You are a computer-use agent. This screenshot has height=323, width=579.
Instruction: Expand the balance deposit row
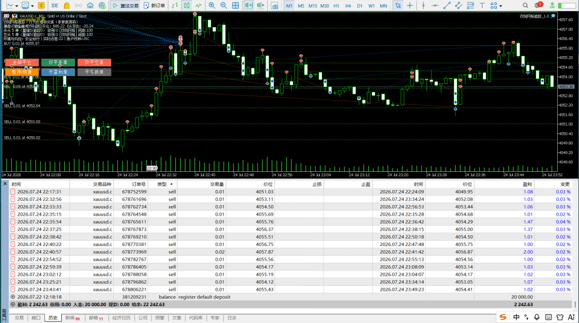click(13, 297)
